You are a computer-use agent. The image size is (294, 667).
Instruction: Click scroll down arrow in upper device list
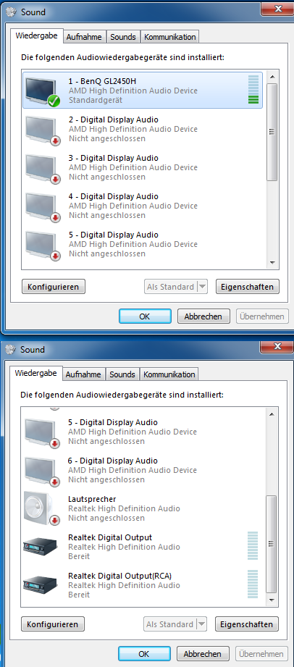click(272, 263)
